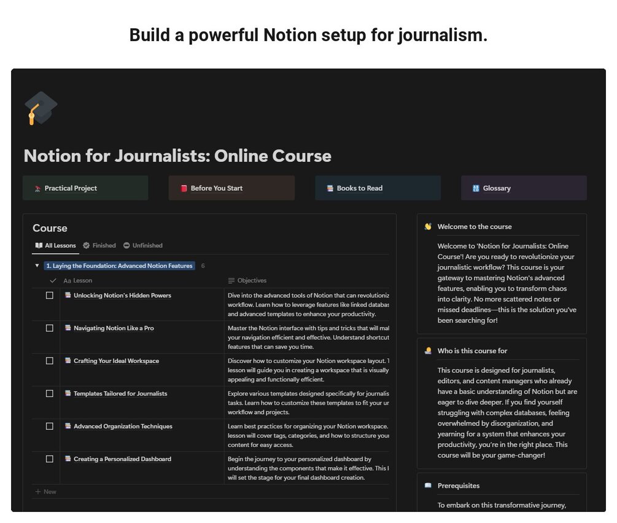The height and width of the screenshot is (523, 617).
Task: Click the books stack icon on Books to Read
Action: (x=330, y=189)
